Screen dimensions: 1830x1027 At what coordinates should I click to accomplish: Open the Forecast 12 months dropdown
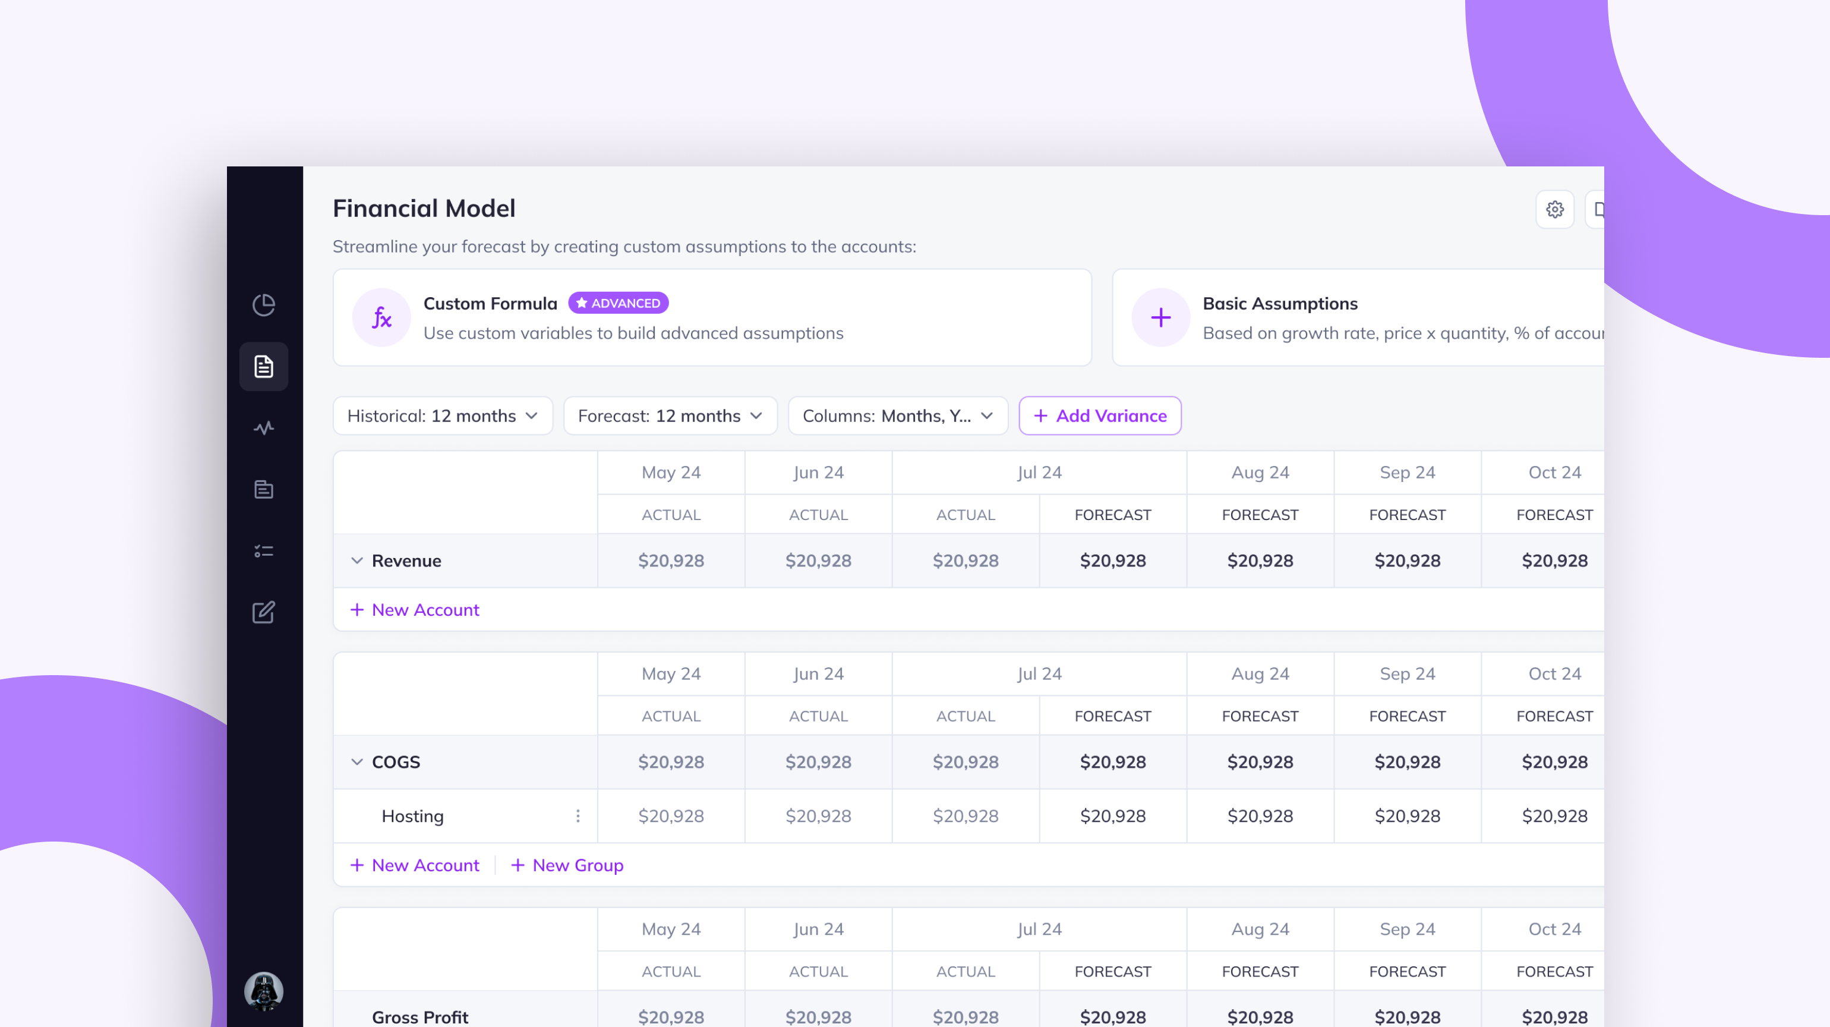pyautogui.click(x=669, y=416)
